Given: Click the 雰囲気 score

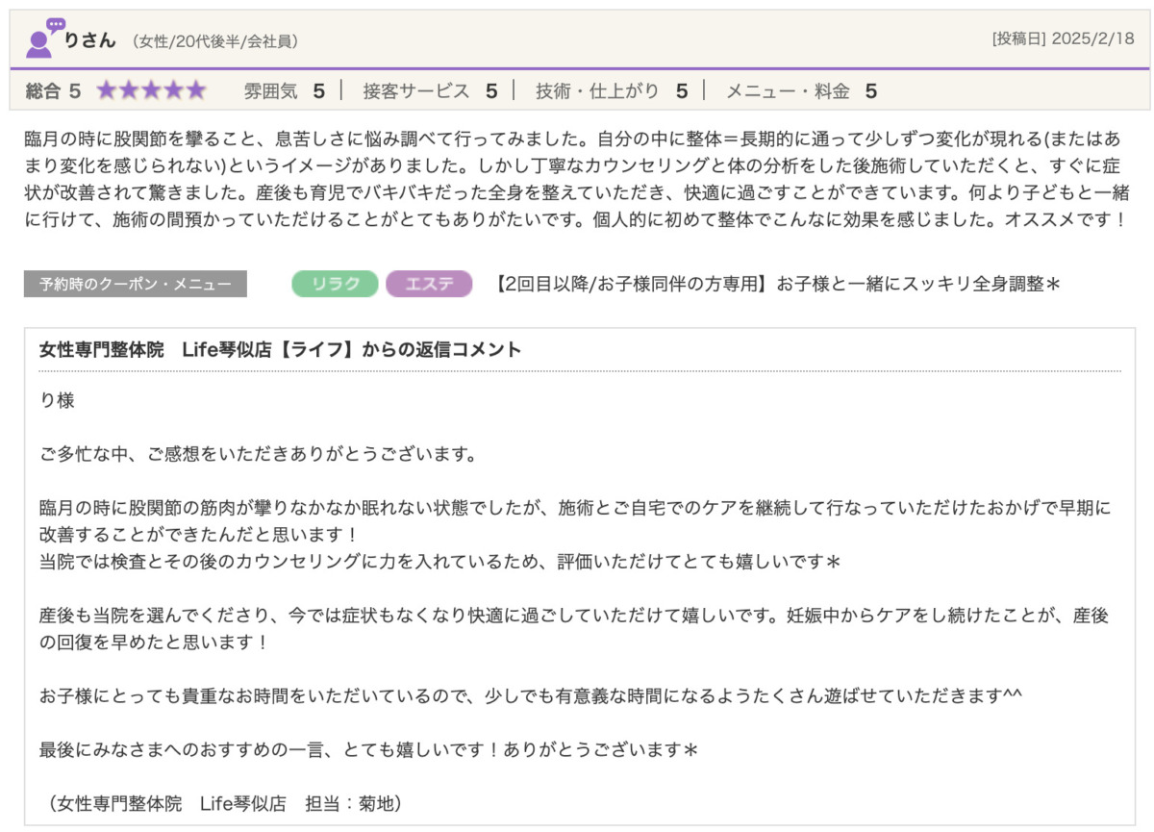Looking at the screenshot, I should [284, 91].
